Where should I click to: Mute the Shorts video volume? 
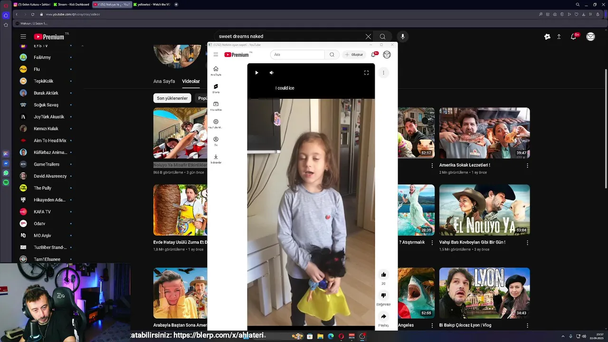click(272, 73)
